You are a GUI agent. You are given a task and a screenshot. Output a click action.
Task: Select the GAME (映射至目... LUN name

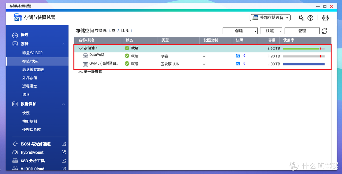tap(104, 64)
